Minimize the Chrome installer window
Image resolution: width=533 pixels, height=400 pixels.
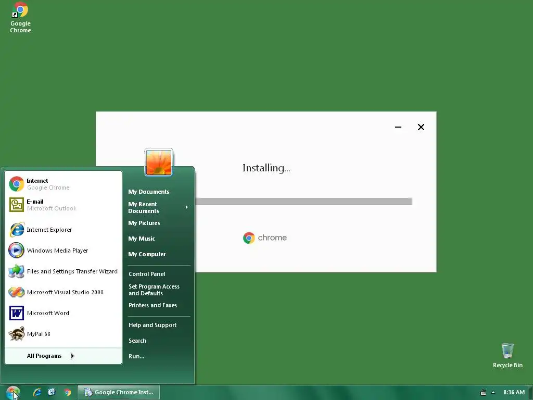point(398,127)
